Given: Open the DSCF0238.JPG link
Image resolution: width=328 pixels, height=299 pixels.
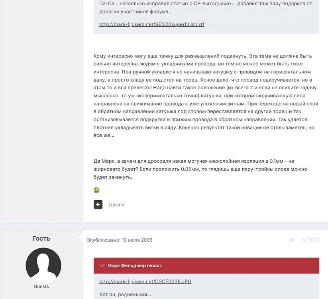Looking at the screenshot, I should click(x=145, y=281).
